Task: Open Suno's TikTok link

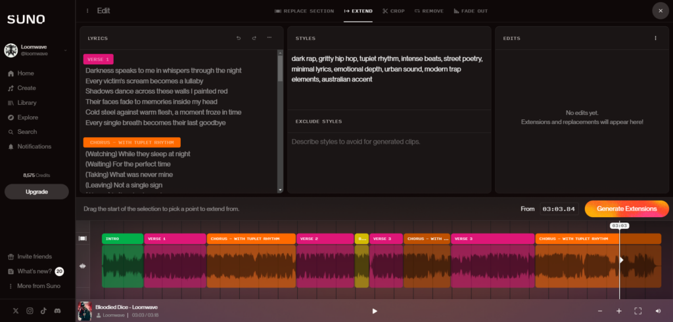Action: pyautogui.click(x=43, y=311)
